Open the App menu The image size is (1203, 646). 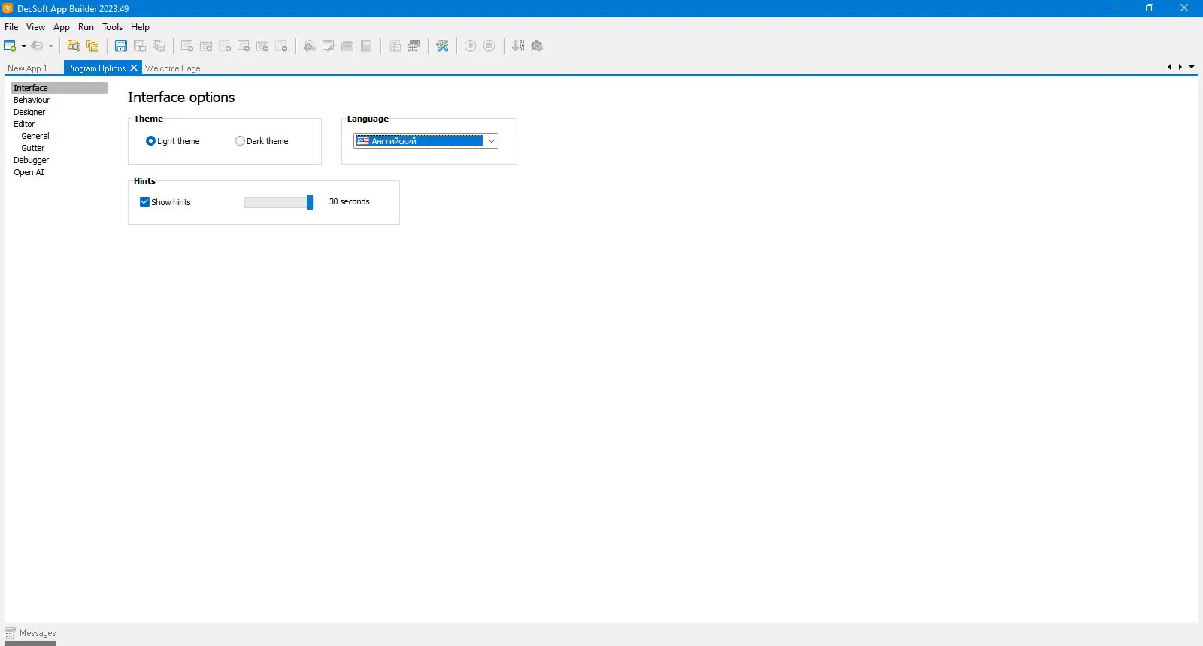(x=62, y=27)
